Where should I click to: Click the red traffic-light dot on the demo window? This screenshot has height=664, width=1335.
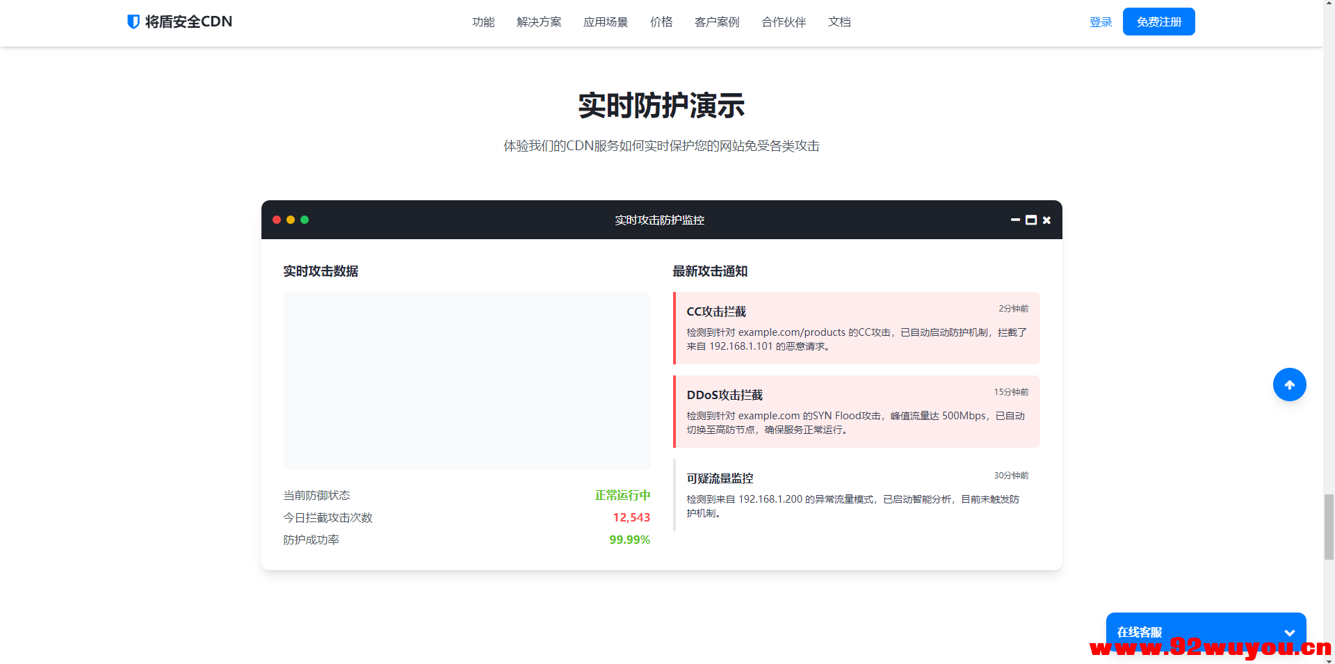pyautogui.click(x=277, y=220)
